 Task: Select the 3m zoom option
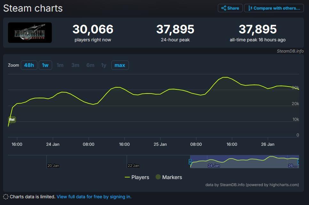(75, 65)
